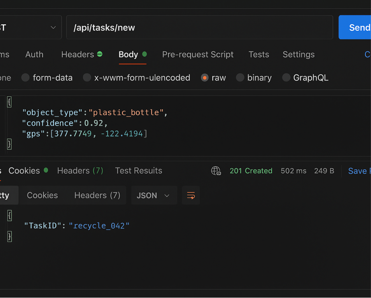Choose the x-wwm-form-ulencoded radio option
Screen dimensions: 371x298
pyautogui.click(x=87, y=78)
